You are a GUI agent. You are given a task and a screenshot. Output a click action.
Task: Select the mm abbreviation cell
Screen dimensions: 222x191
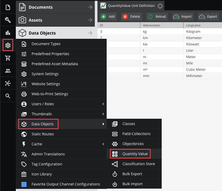162,76
